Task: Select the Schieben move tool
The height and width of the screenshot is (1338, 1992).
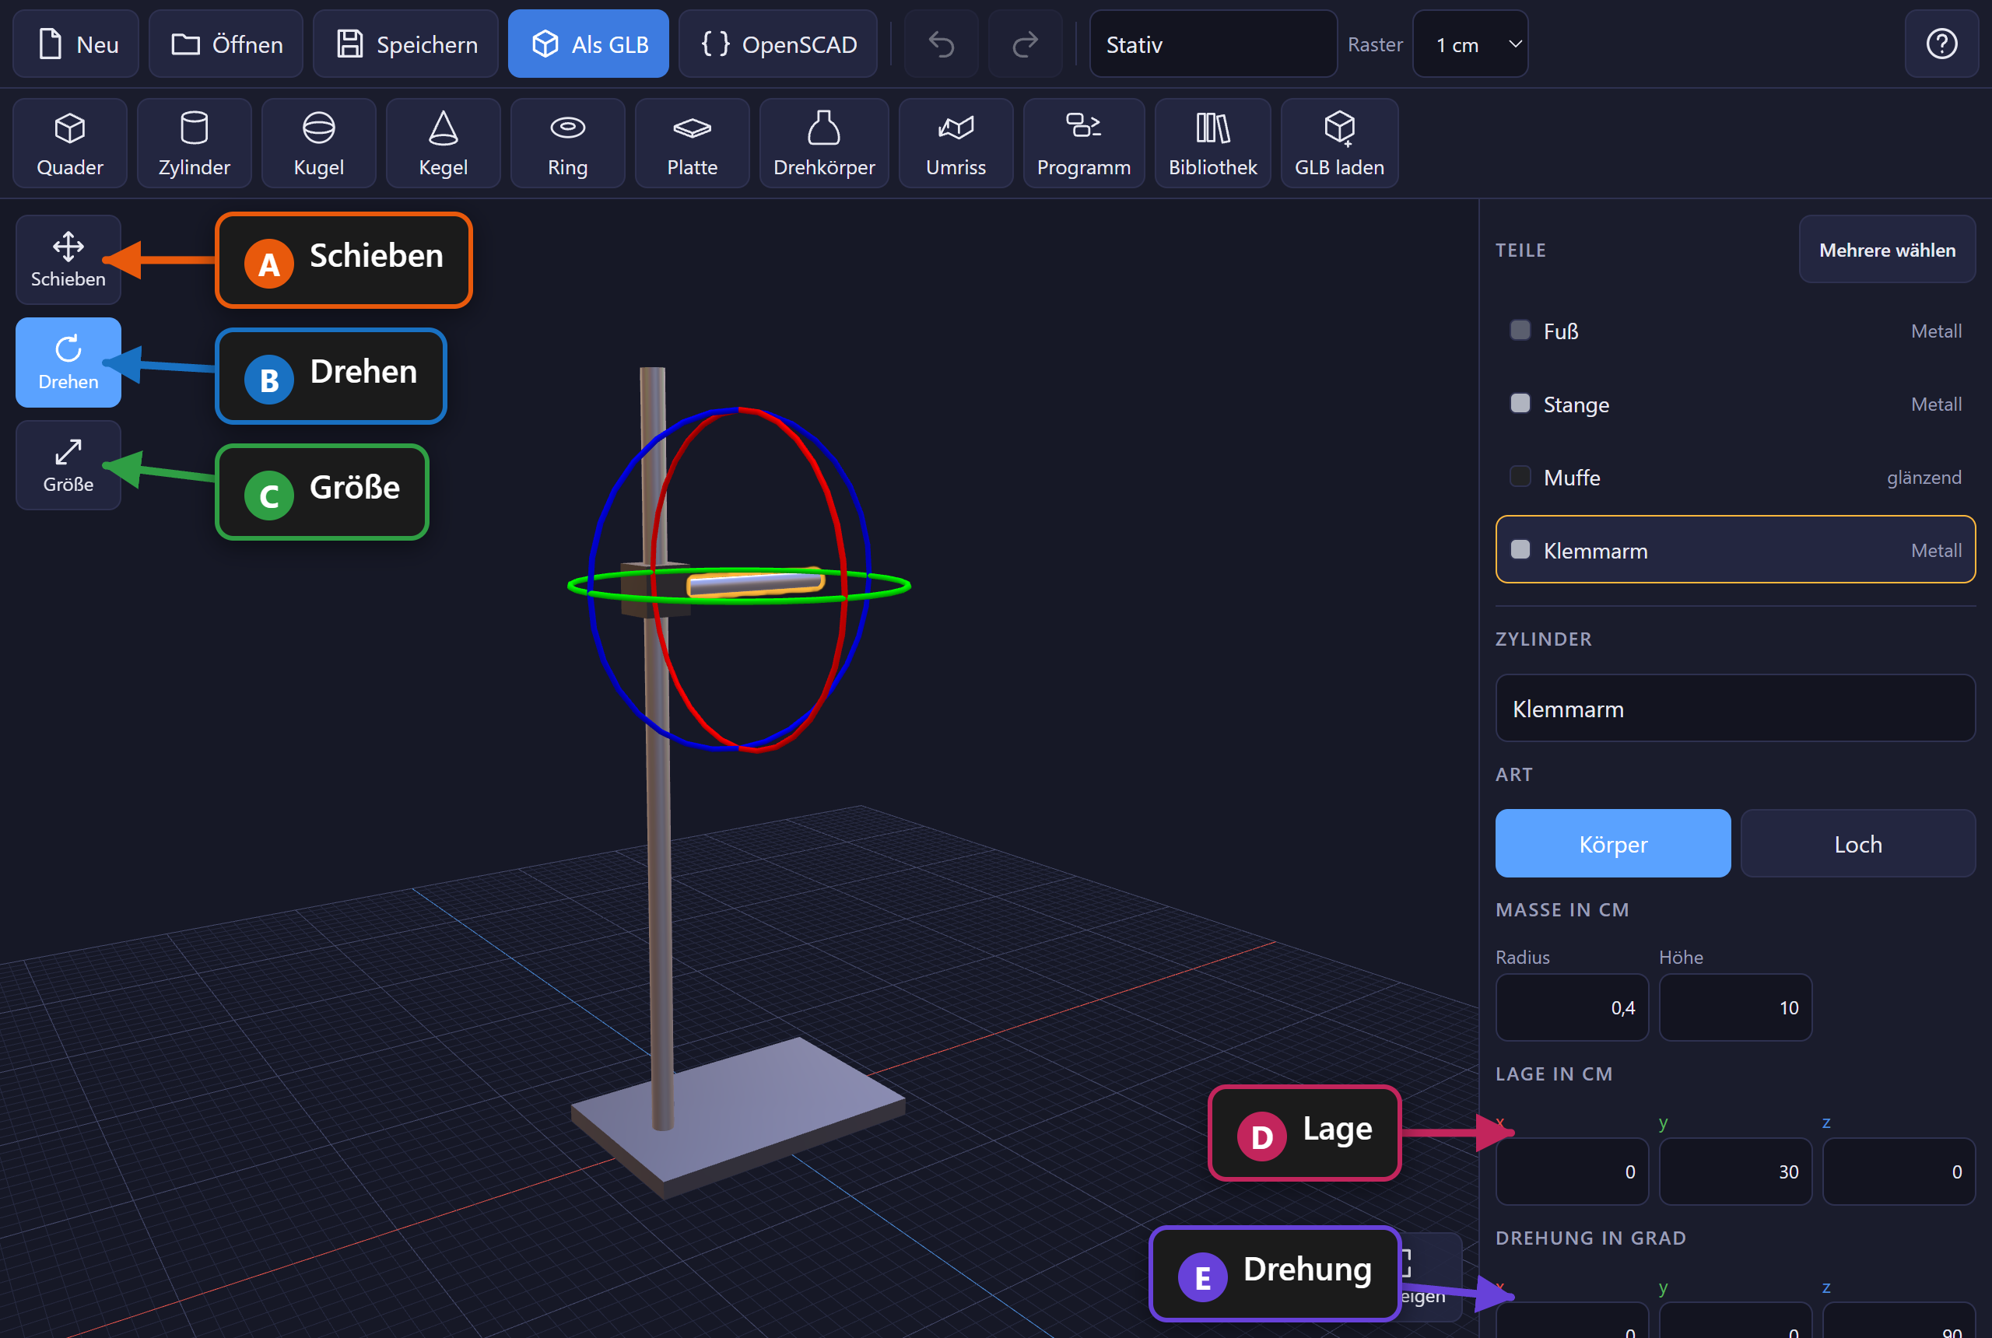Action: click(x=68, y=259)
